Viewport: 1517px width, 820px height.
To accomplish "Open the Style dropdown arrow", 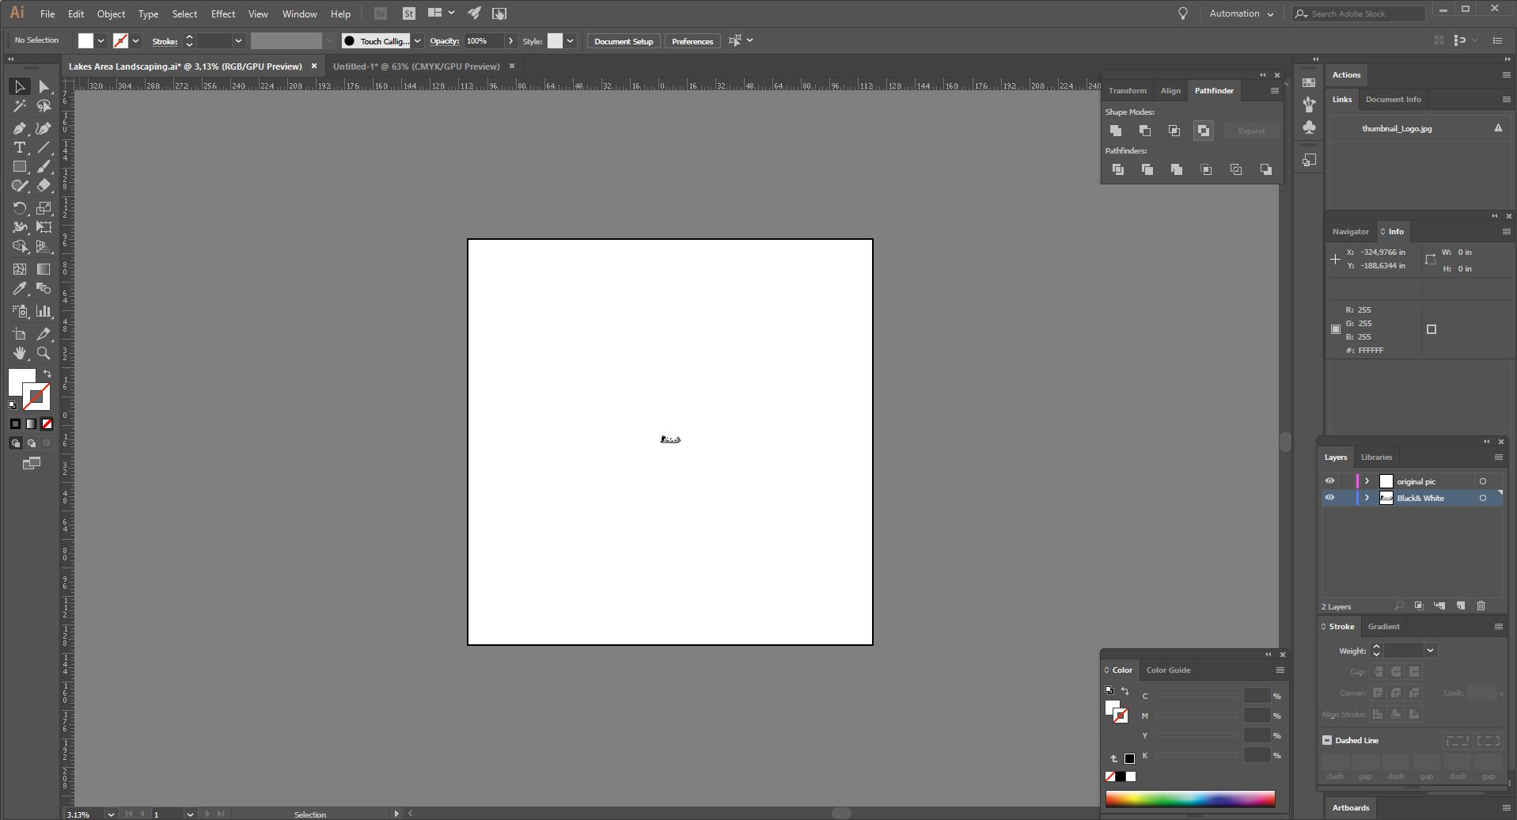I will coord(570,41).
